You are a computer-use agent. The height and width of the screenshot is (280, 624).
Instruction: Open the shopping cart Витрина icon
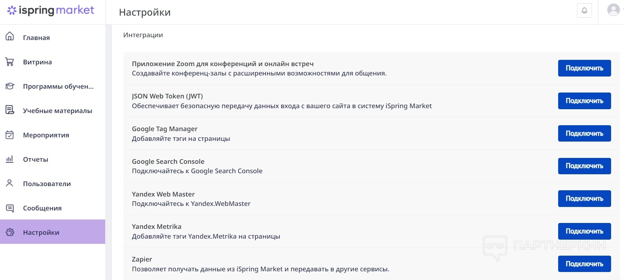(x=10, y=62)
